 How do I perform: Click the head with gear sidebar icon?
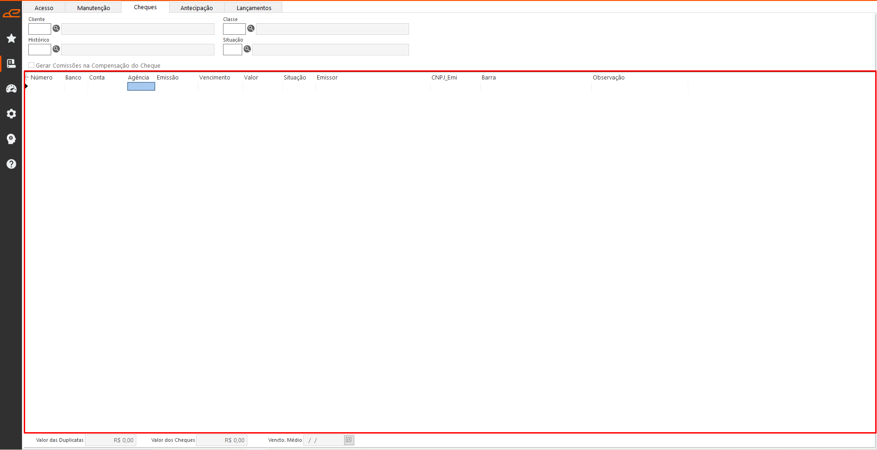[11, 139]
